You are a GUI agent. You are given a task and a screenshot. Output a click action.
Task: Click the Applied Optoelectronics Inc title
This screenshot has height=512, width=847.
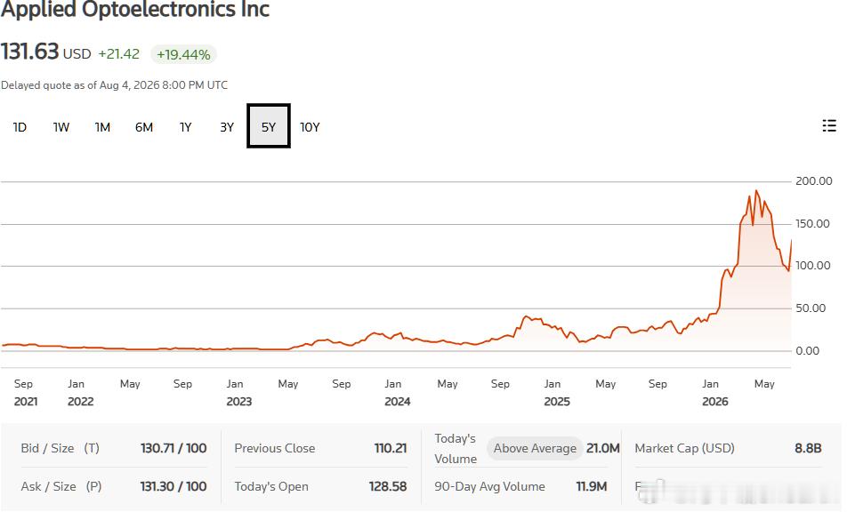(x=135, y=9)
